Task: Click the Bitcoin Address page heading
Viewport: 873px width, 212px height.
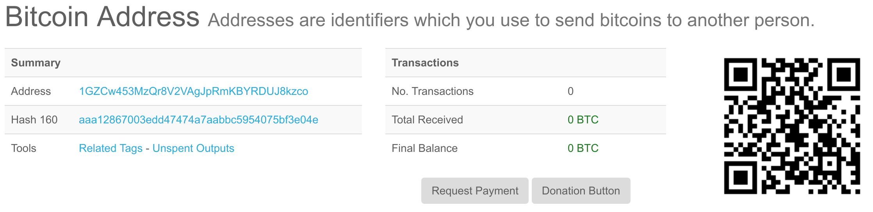Action: pyautogui.click(x=102, y=17)
